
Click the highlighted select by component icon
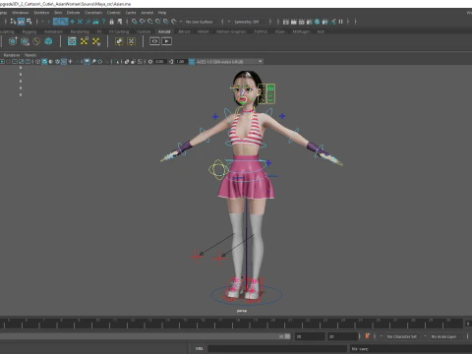(x=21, y=22)
